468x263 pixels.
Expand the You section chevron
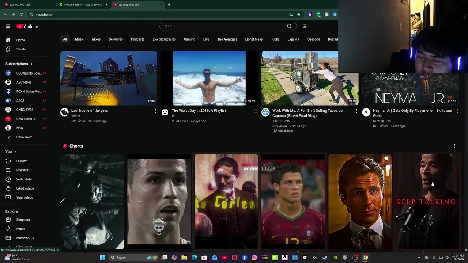pos(15,152)
